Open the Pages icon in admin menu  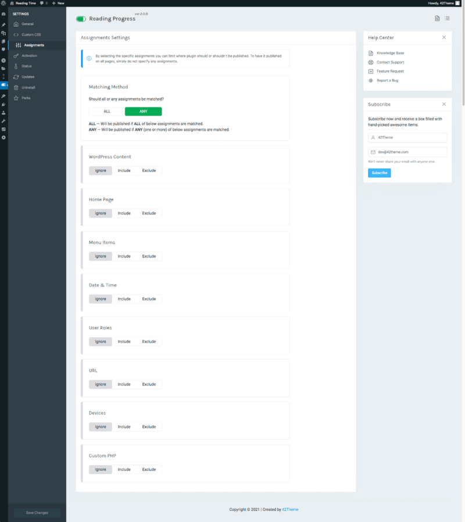3,41
